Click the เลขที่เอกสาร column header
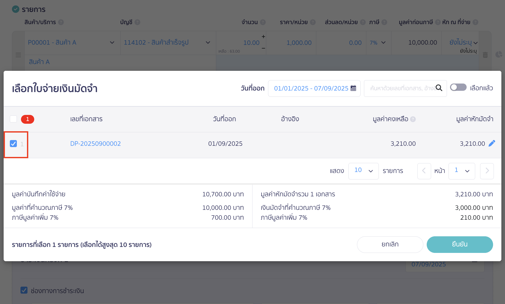Screen dimensions: 505x304 [86, 119]
